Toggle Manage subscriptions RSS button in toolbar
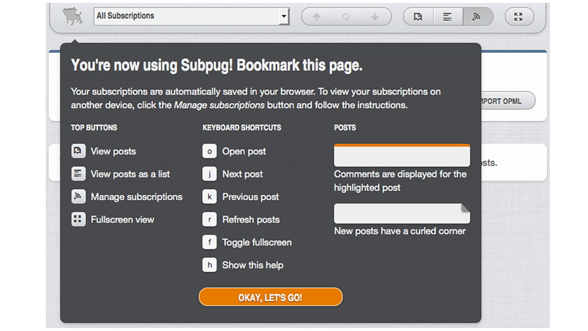 pos(477,16)
